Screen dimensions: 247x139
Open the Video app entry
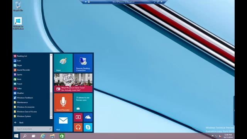[17, 88]
